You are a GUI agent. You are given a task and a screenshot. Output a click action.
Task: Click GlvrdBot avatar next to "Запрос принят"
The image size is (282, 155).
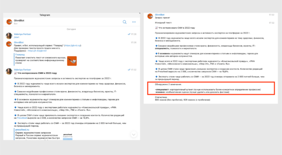[x=150, y=16]
